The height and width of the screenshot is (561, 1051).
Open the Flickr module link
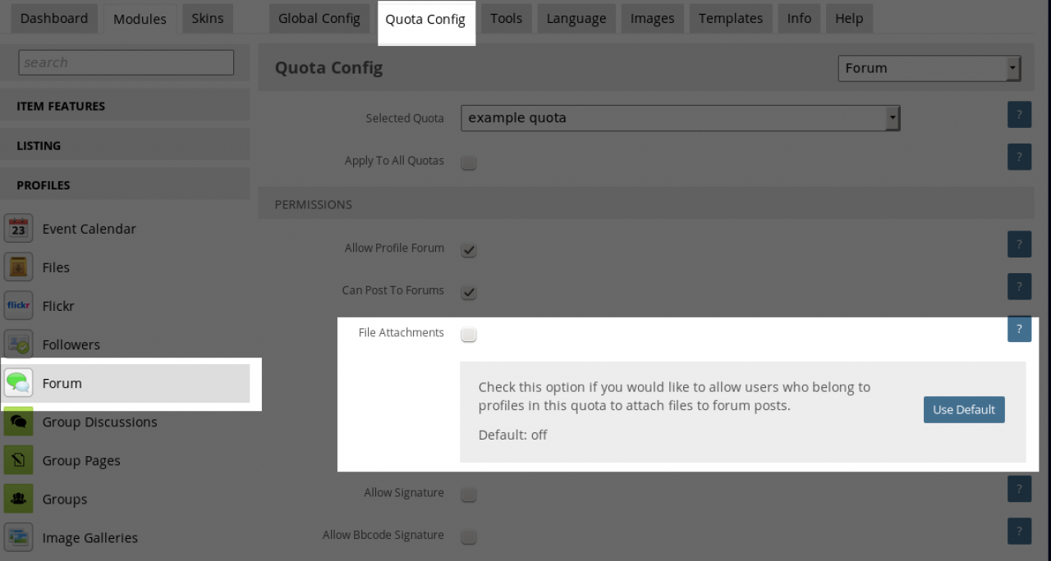tap(58, 306)
